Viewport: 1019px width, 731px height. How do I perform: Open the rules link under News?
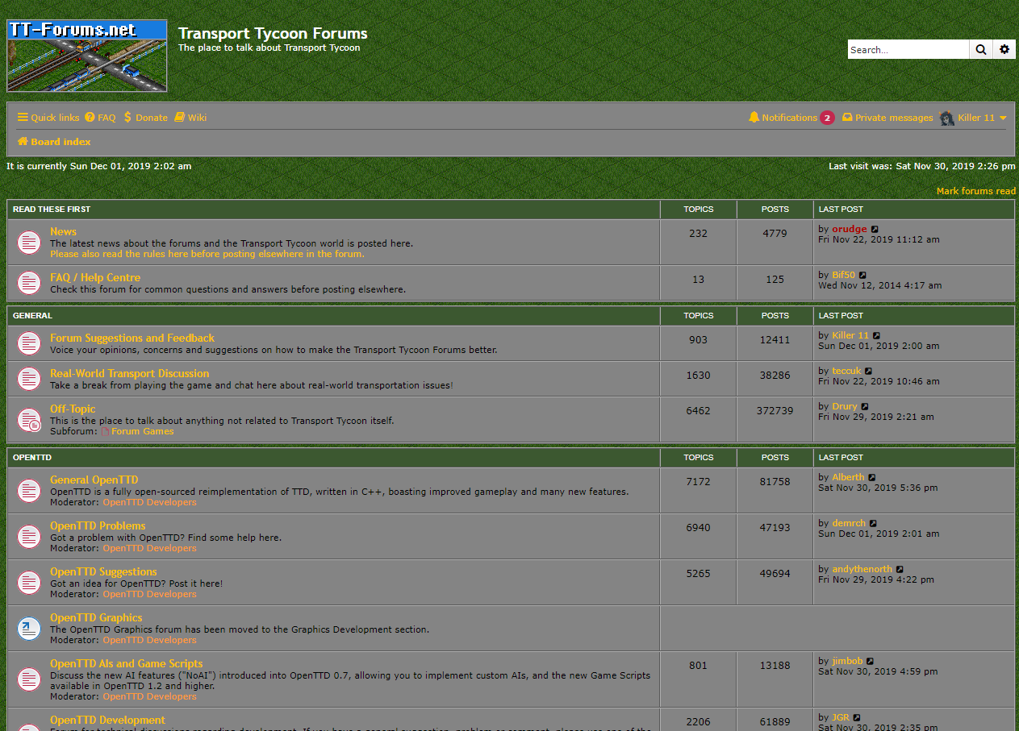click(x=207, y=254)
